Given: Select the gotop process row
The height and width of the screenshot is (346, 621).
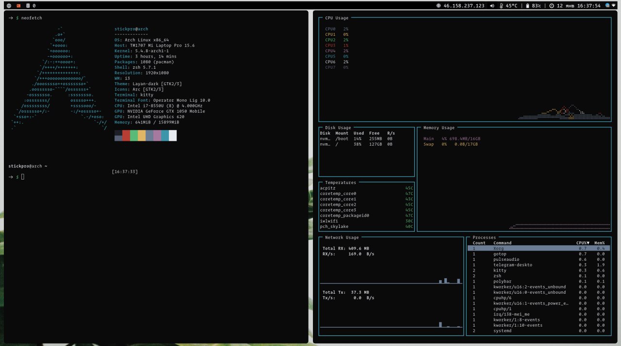Looking at the screenshot, I should point(539,254).
